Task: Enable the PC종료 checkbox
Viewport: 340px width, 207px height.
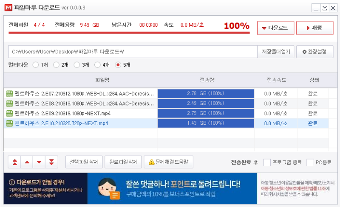Action: point(310,162)
